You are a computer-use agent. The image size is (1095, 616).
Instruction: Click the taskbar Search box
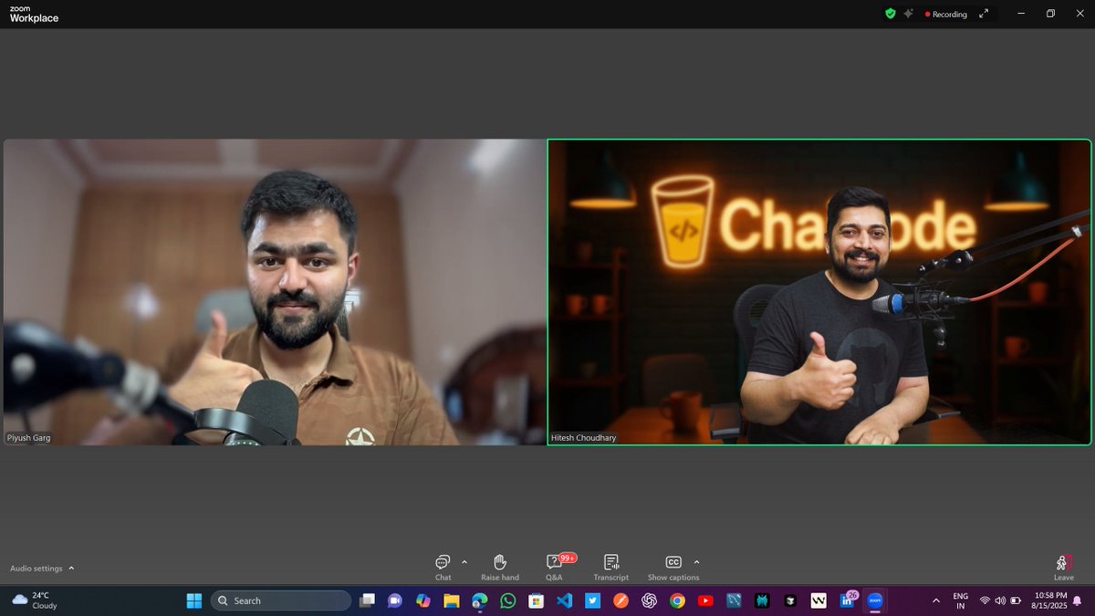coord(281,600)
